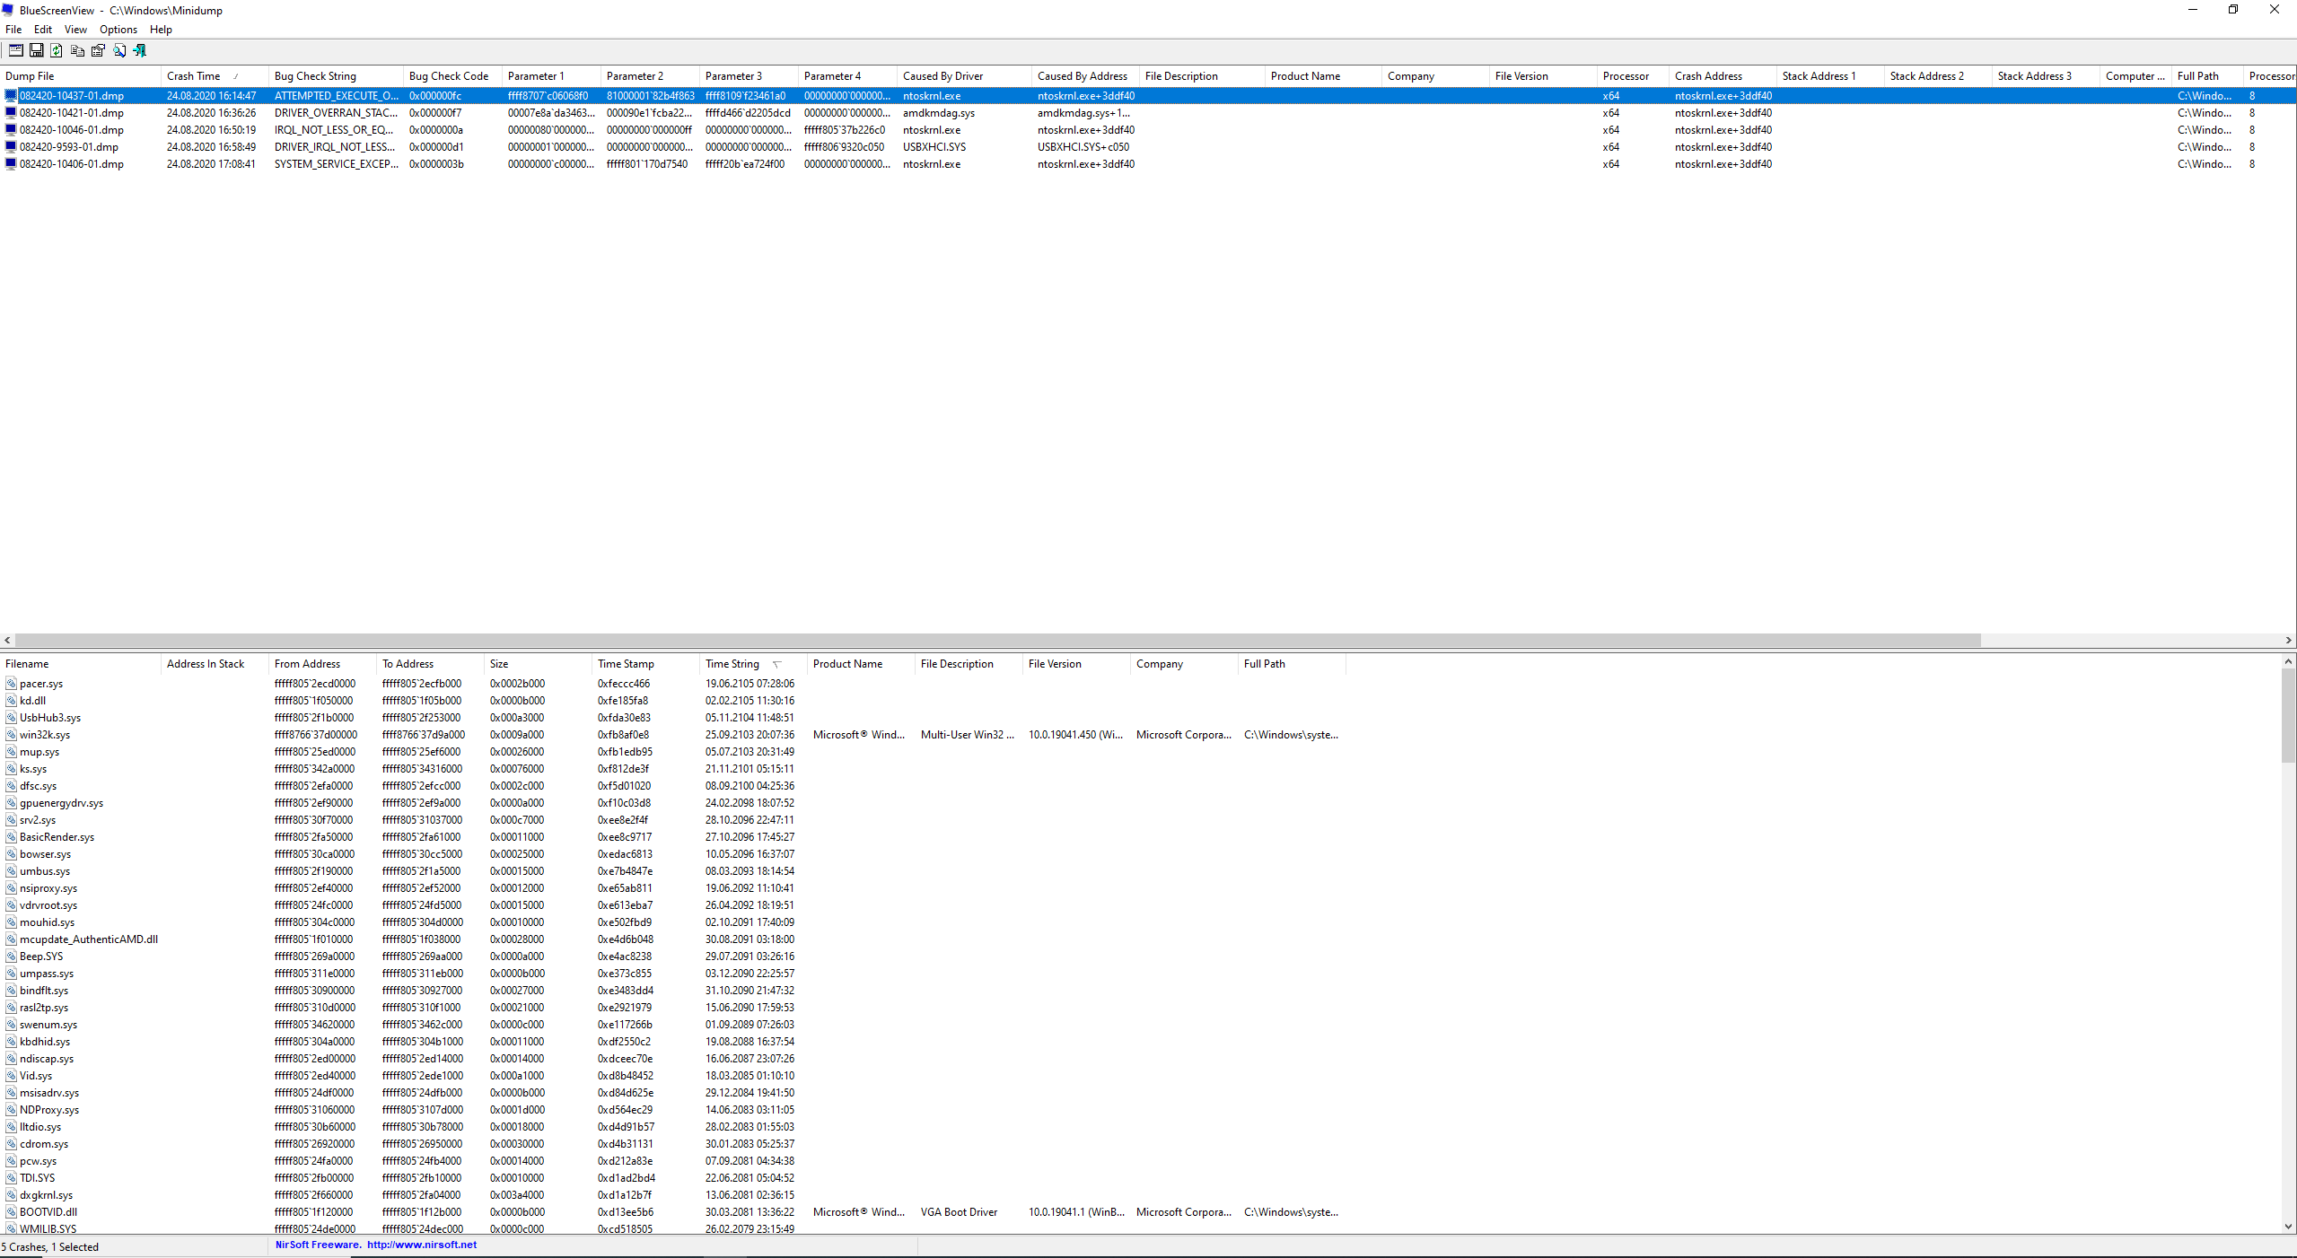Click the icon of 082420-10421-01.dmp

pos(11,112)
